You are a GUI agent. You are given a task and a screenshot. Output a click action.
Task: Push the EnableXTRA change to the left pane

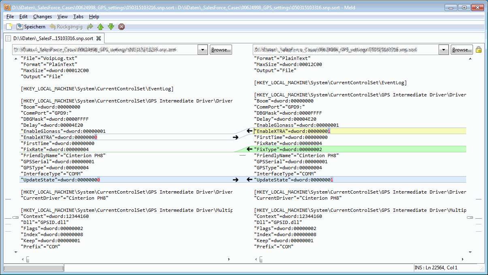click(x=250, y=130)
